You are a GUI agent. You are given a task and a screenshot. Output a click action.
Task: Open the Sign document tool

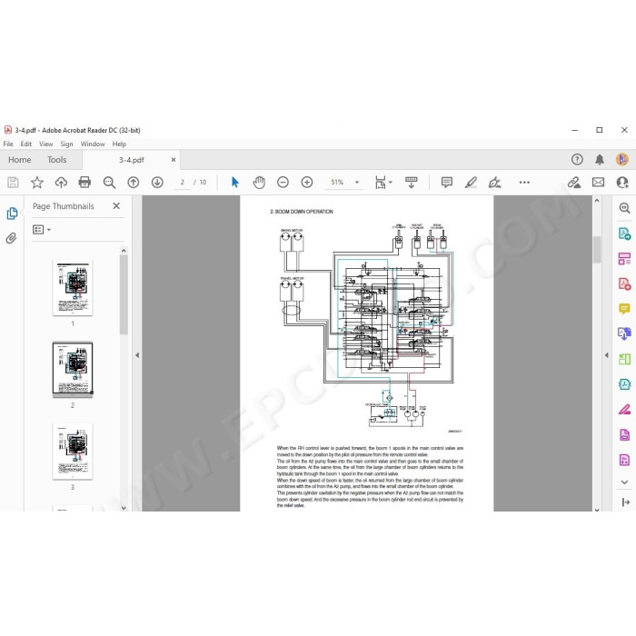click(494, 182)
